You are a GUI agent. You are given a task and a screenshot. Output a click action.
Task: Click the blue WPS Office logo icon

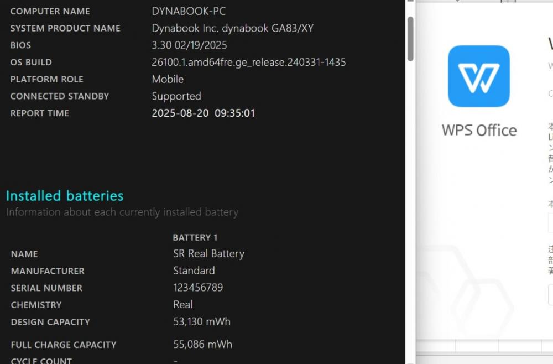[478, 76]
